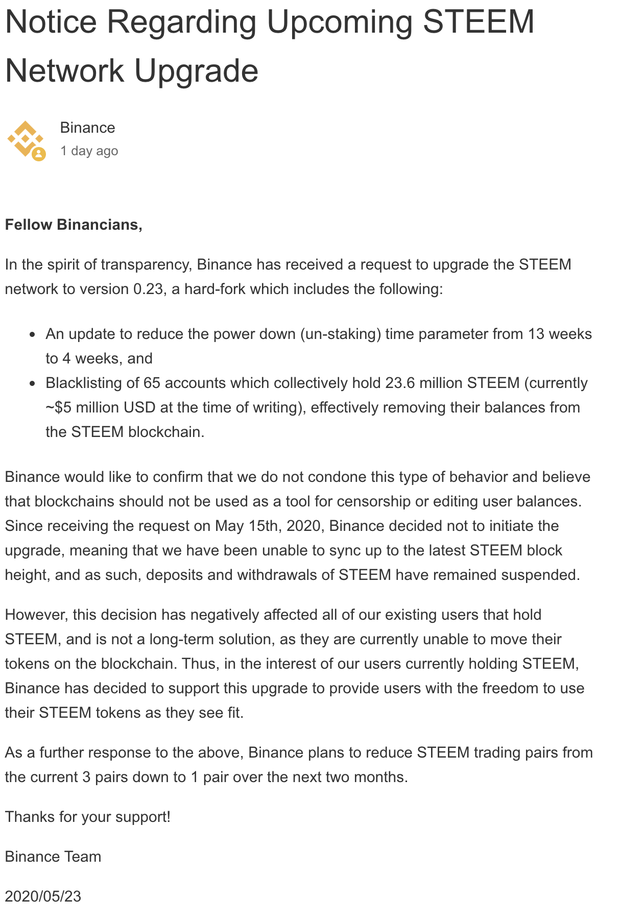Open the Binance author name link
The width and height of the screenshot is (621, 924).
(87, 128)
